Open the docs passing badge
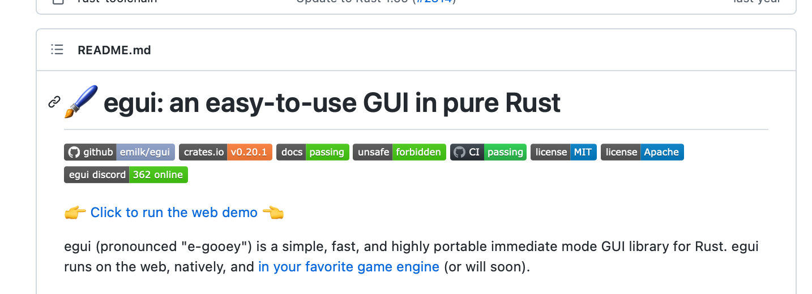Viewport: 812px width, 294px height. pyautogui.click(x=313, y=152)
